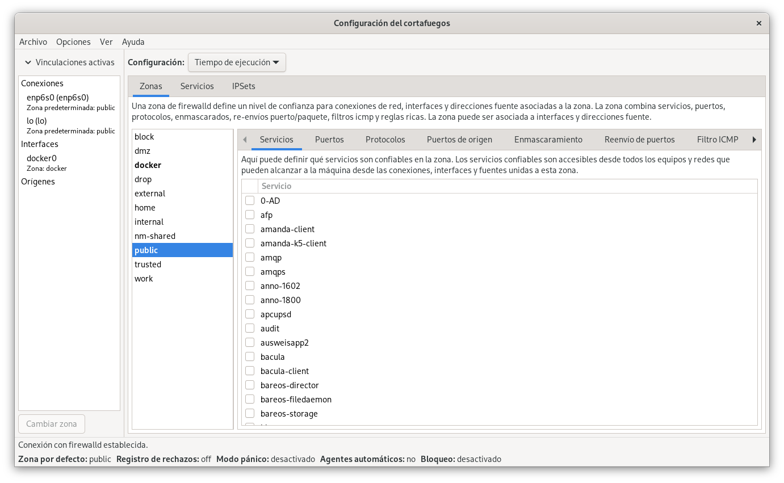Check the 0-AD service box
The height and width of the screenshot is (483, 784).
coord(250,201)
